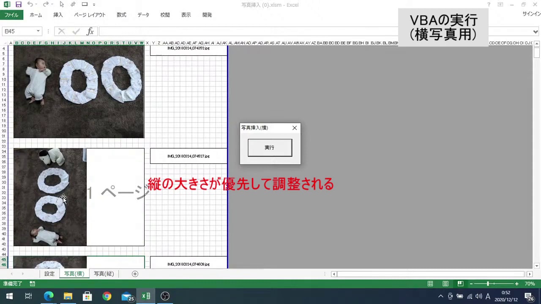541x304 pixels.
Task: Click cell with IMG_20180324_074352.jpg
Action: coord(189,50)
